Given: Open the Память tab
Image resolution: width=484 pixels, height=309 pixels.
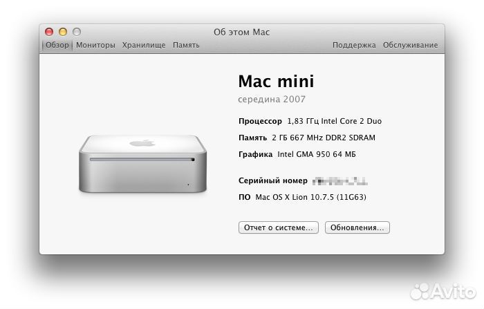Looking at the screenshot, I should (x=186, y=45).
